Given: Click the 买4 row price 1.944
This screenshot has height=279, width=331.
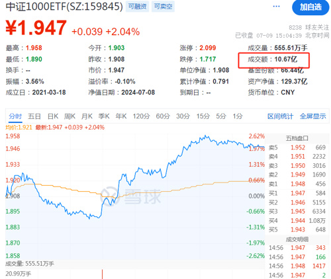Looking at the screenshot, I should point(298,221).
